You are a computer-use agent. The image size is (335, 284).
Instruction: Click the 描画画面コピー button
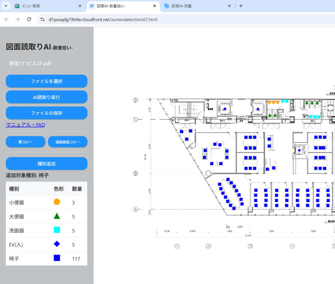(x=67, y=142)
